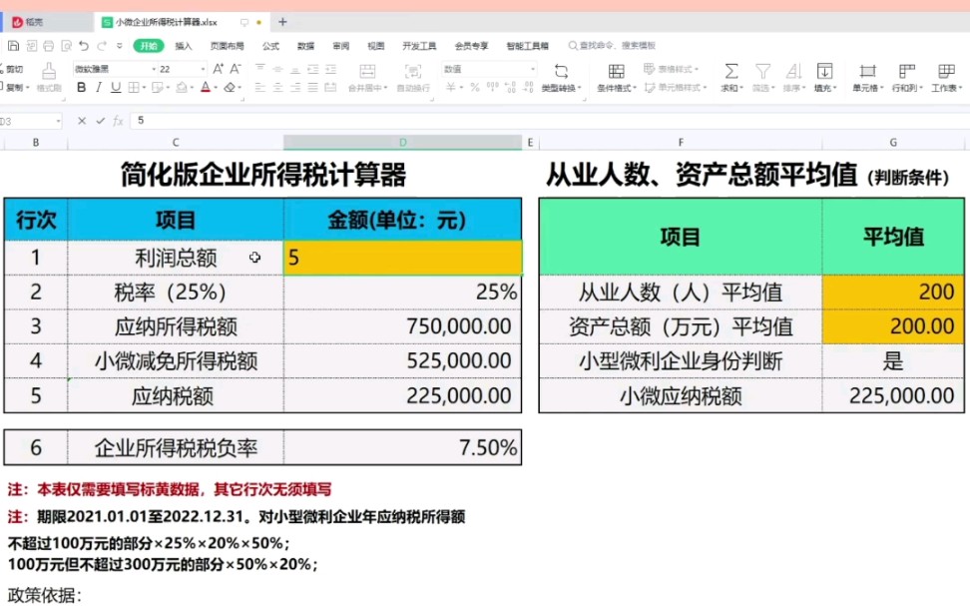The image size is (970, 606).
Task: Open the 公式 ribbon tab
Action: tap(270, 45)
